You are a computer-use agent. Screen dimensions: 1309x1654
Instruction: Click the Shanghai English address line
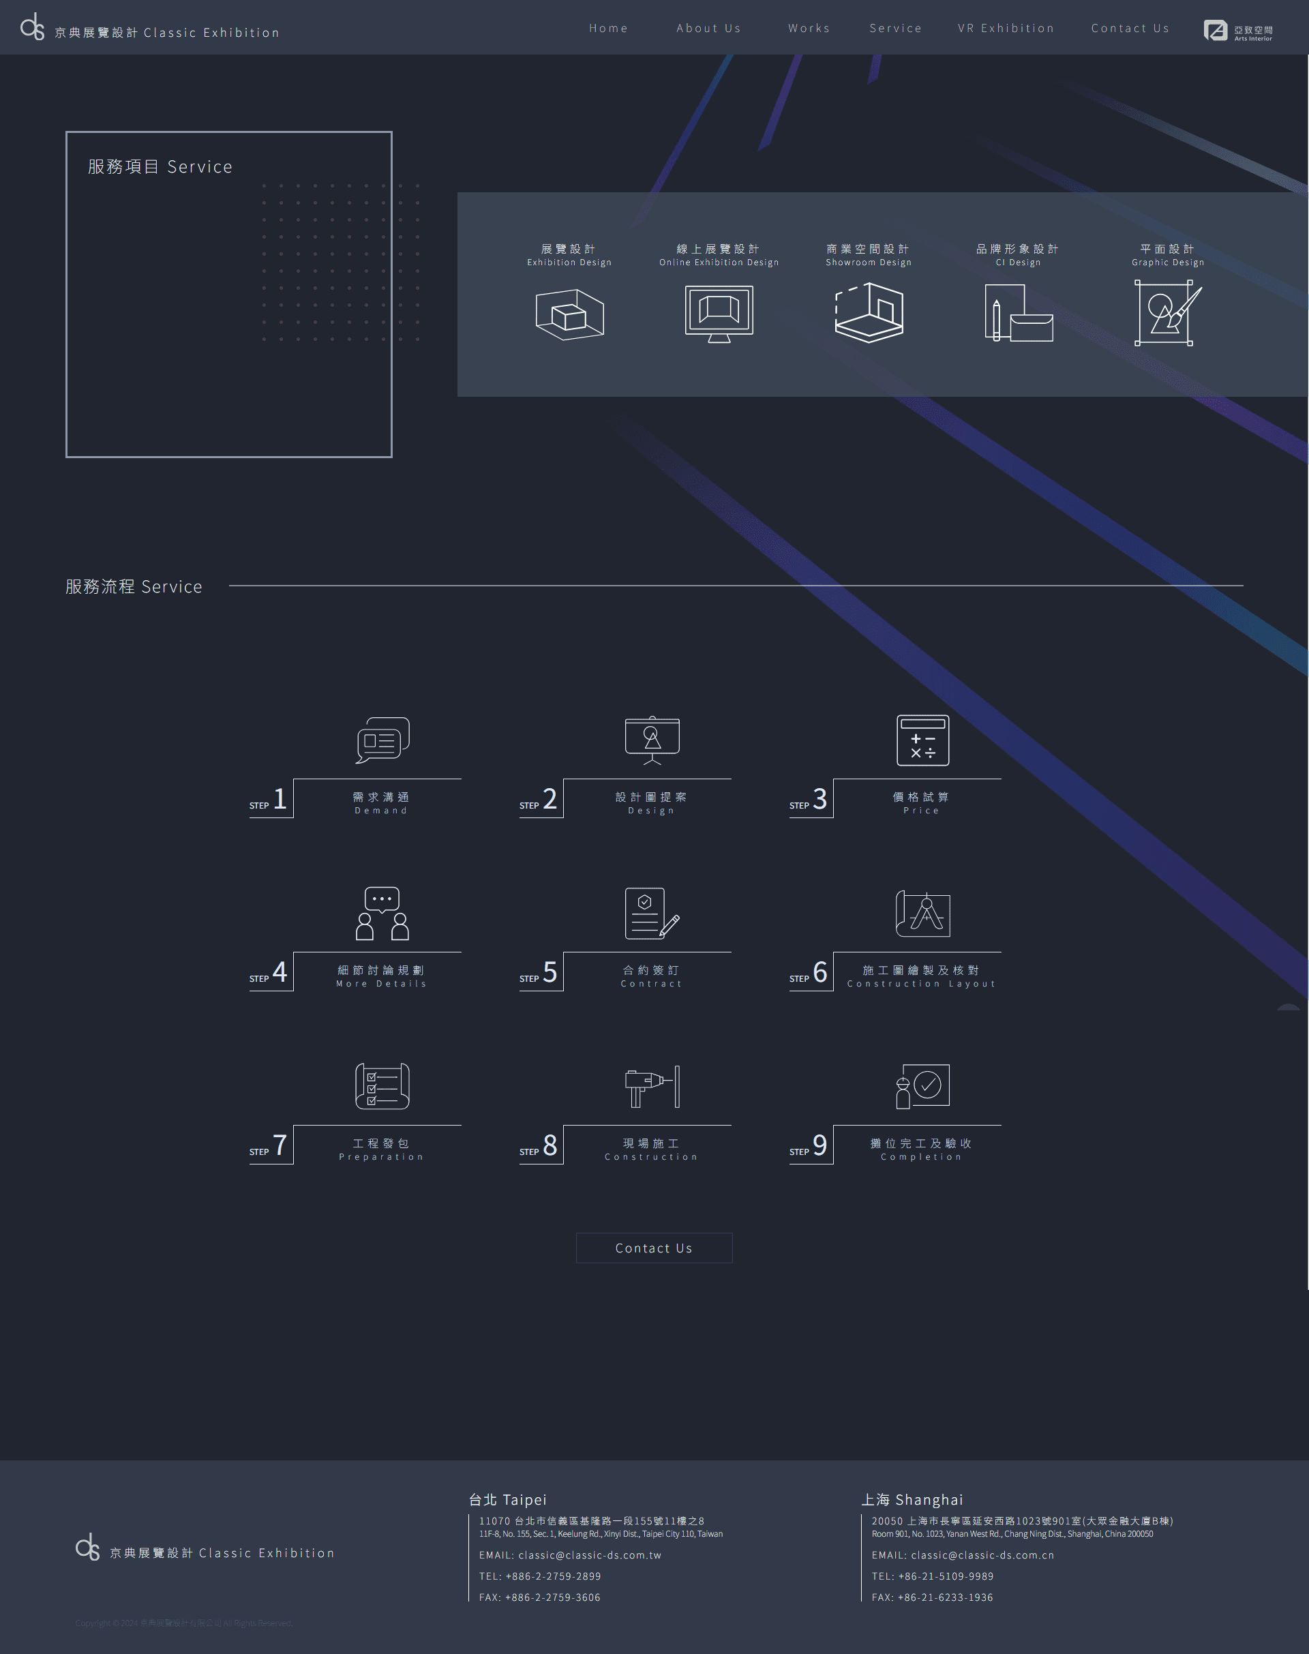coord(1012,1534)
